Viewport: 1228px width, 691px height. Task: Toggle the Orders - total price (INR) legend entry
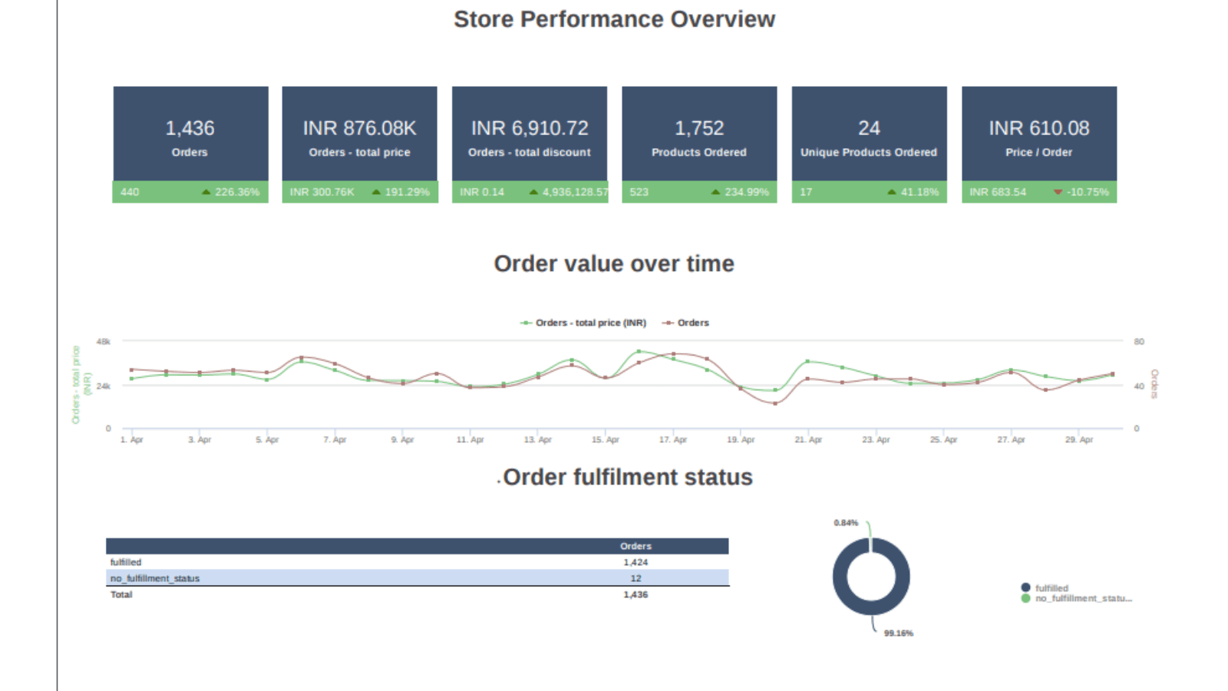(591, 322)
